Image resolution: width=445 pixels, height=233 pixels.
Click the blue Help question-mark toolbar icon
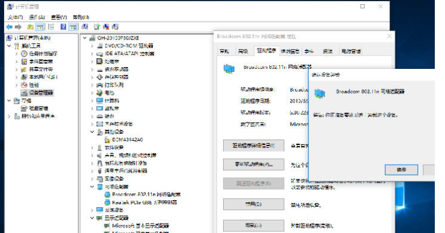point(64,27)
